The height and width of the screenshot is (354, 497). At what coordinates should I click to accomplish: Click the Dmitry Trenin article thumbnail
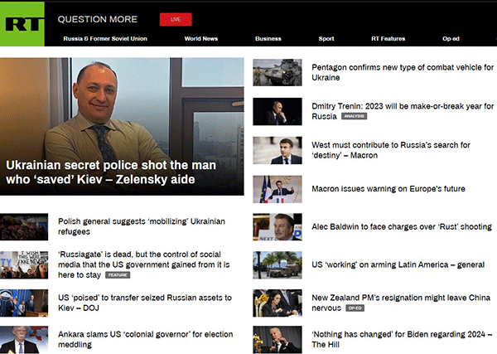pyautogui.click(x=277, y=111)
